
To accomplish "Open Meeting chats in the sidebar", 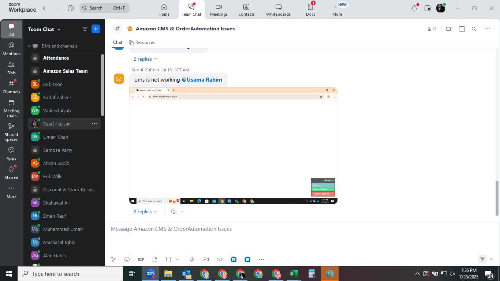I will click(11, 108).
